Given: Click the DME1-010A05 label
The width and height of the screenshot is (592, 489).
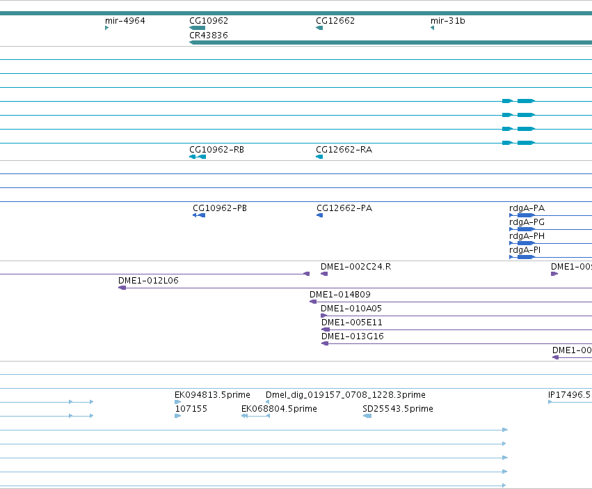Looking at the screenshot, I should point(351,309).
